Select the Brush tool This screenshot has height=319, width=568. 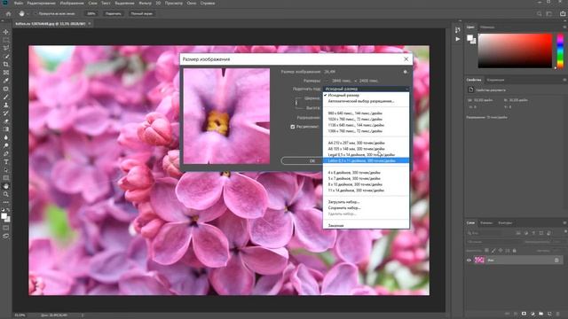tap(6, 97)
